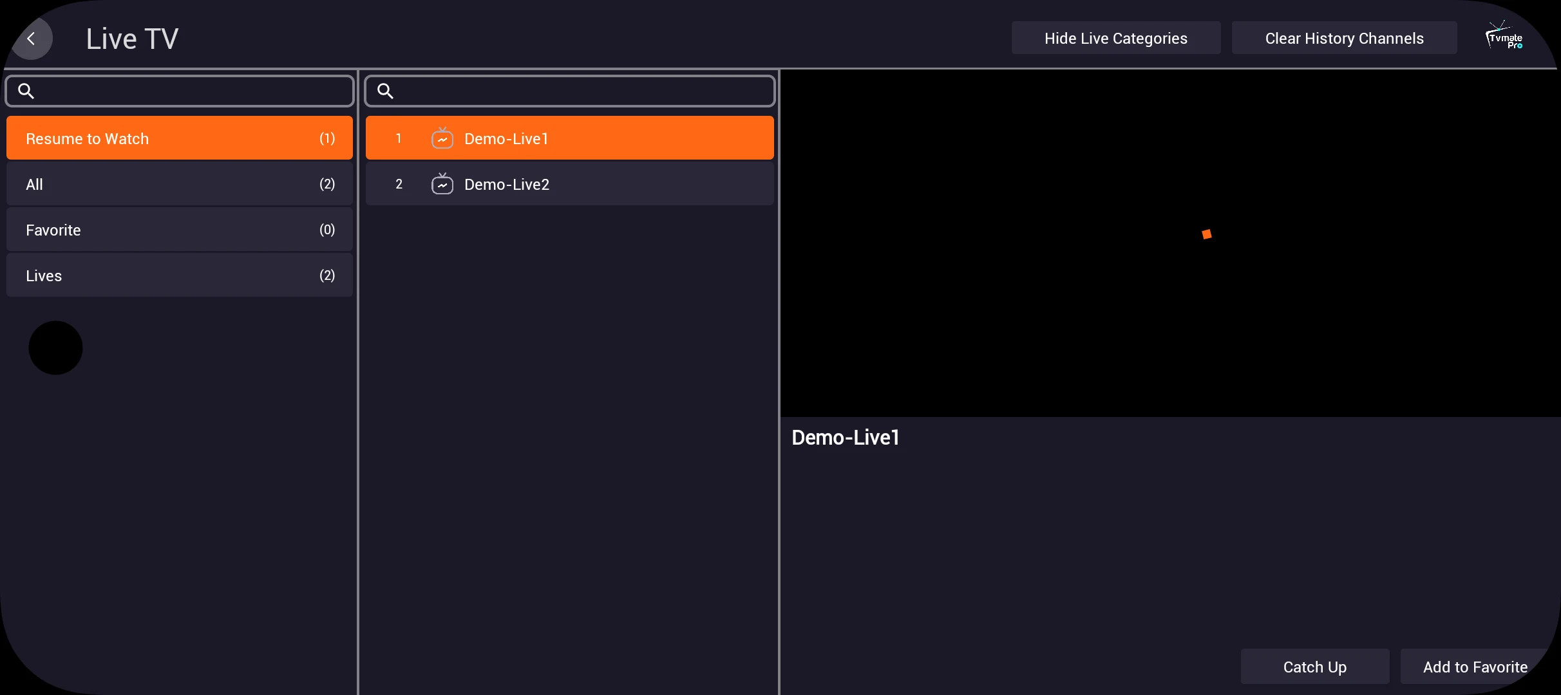Image resolution: width=1561 pixels, height=695 pixels.
Task: Play channel Demo-Live2 from the list
Action: point(570,183)
